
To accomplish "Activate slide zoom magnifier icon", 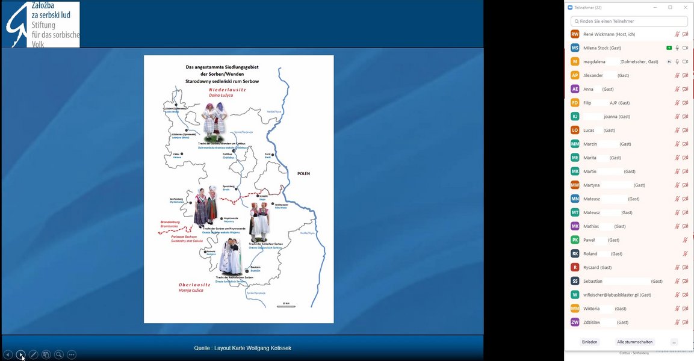I will [x=59, y=355].
